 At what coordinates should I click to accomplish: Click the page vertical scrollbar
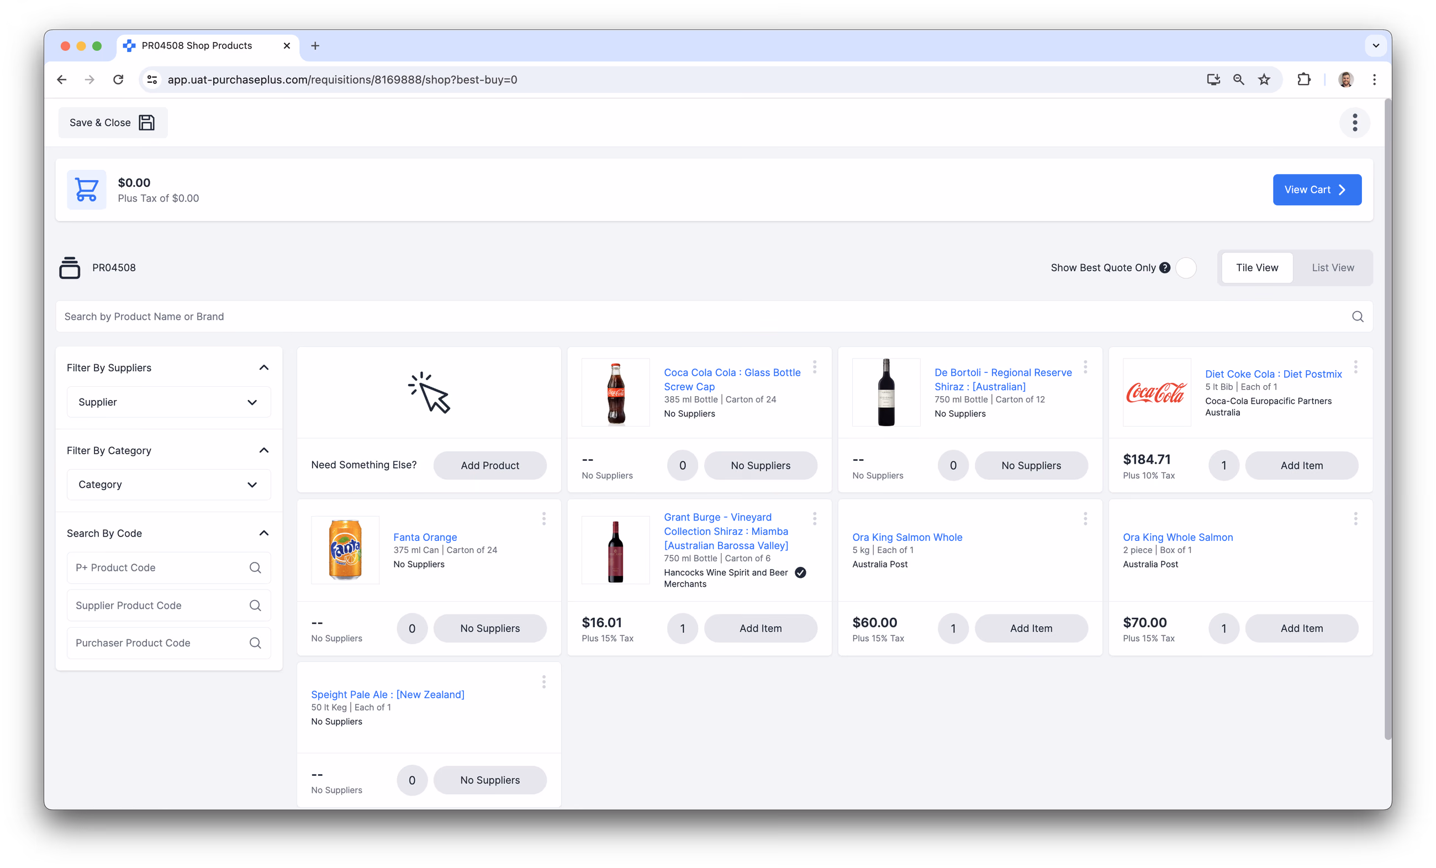click(1387, 420)
